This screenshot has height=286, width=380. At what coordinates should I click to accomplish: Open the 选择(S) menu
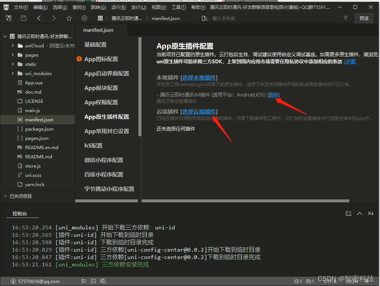60,7
